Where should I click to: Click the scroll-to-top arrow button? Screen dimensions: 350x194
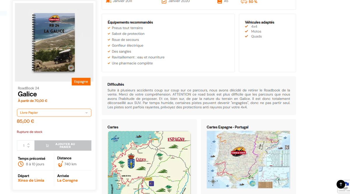(x=341, y=184)
